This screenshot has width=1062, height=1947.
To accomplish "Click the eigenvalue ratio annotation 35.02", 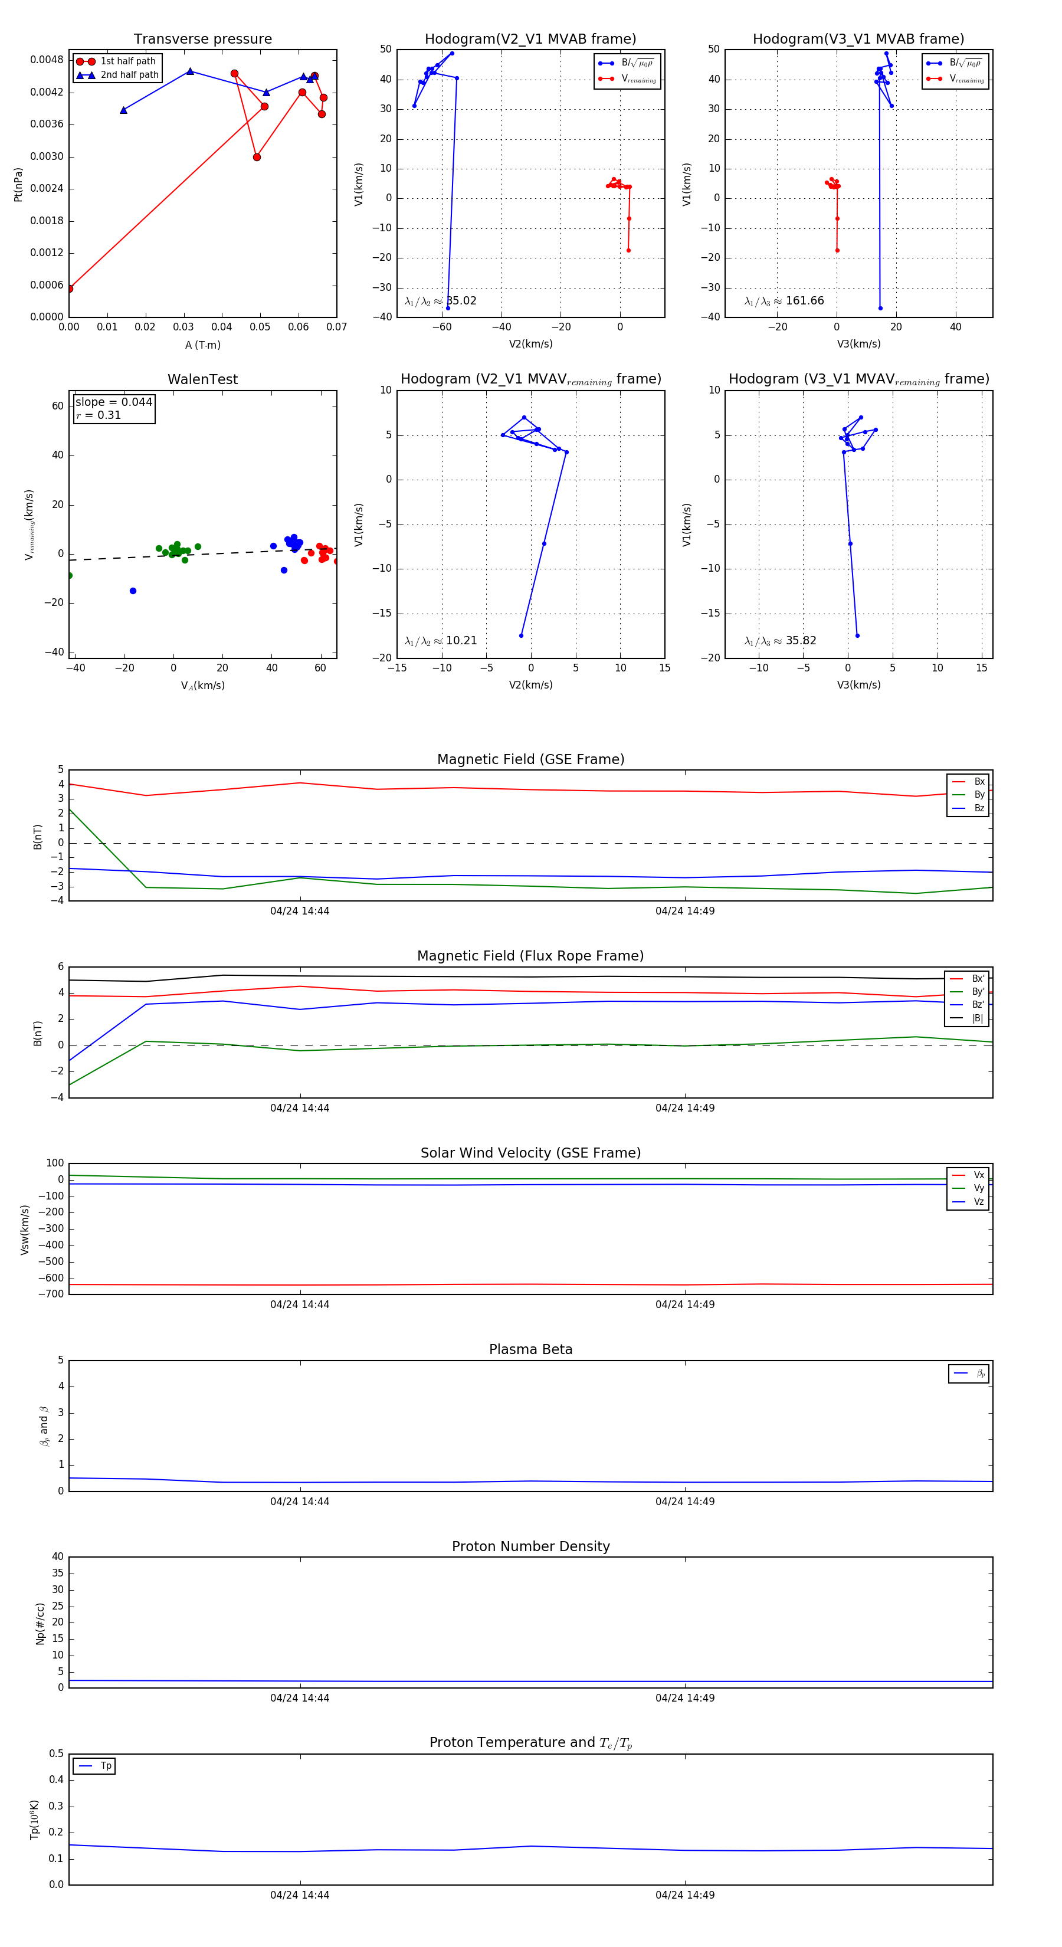I will tap(440, 301).
